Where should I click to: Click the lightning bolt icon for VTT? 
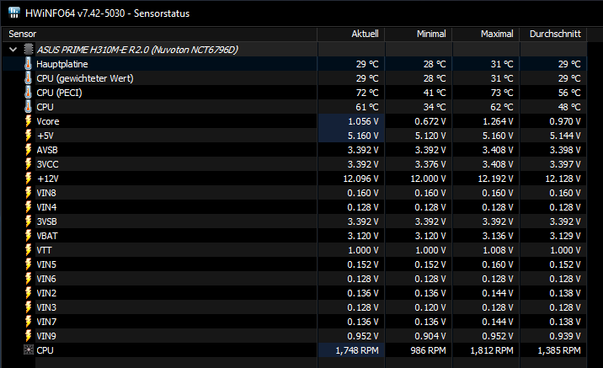pos(28,250)
